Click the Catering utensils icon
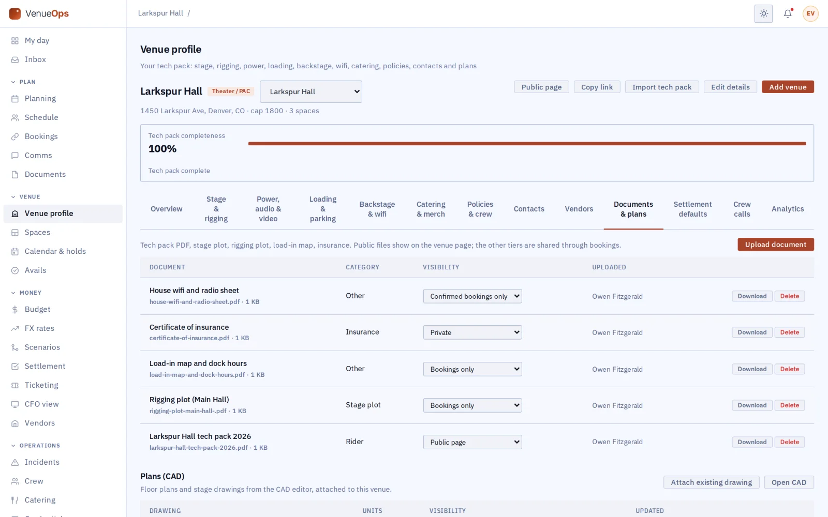The width and height of the screenshot is (828, 517). (x=15, y=500)
